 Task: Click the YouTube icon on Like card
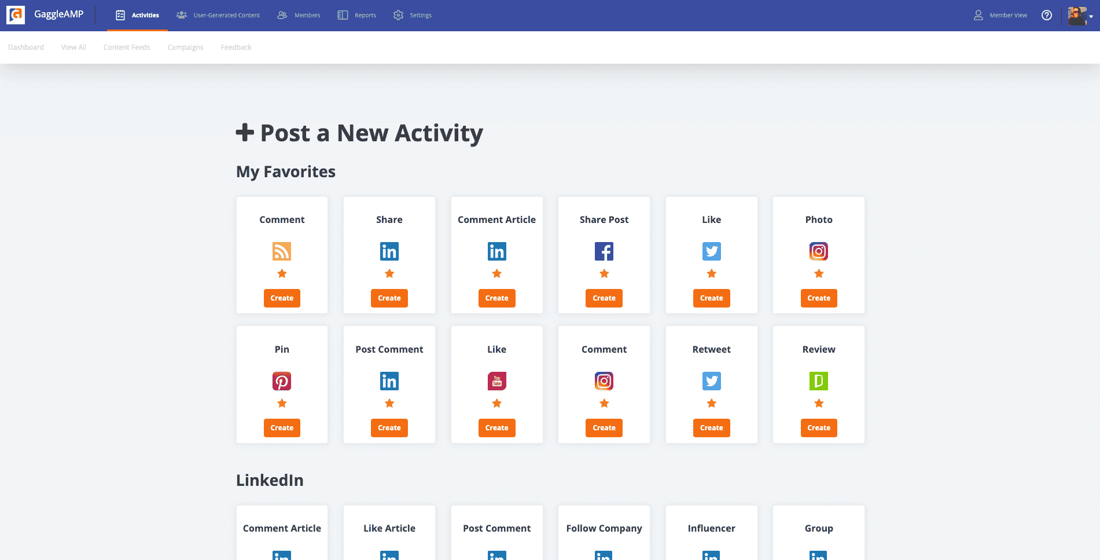click(x=496, y=381)
